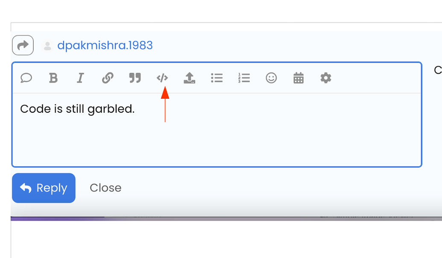This screenshot has height=258, width=442.
Task: Apply italic formatting with the I icon
Action: pos(81,78)
